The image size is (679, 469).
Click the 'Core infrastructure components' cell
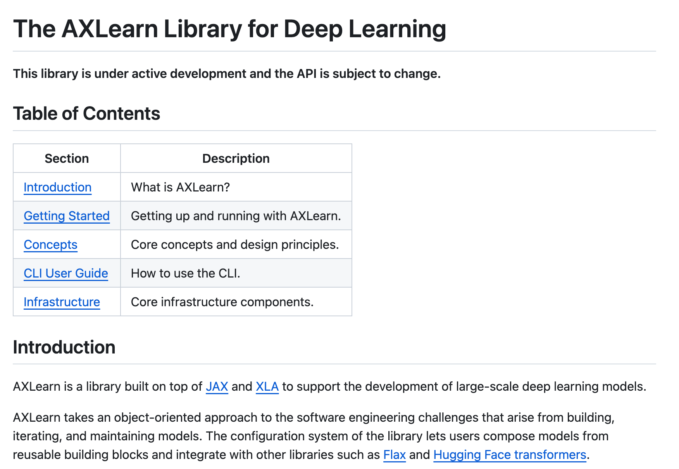point(223,302)
